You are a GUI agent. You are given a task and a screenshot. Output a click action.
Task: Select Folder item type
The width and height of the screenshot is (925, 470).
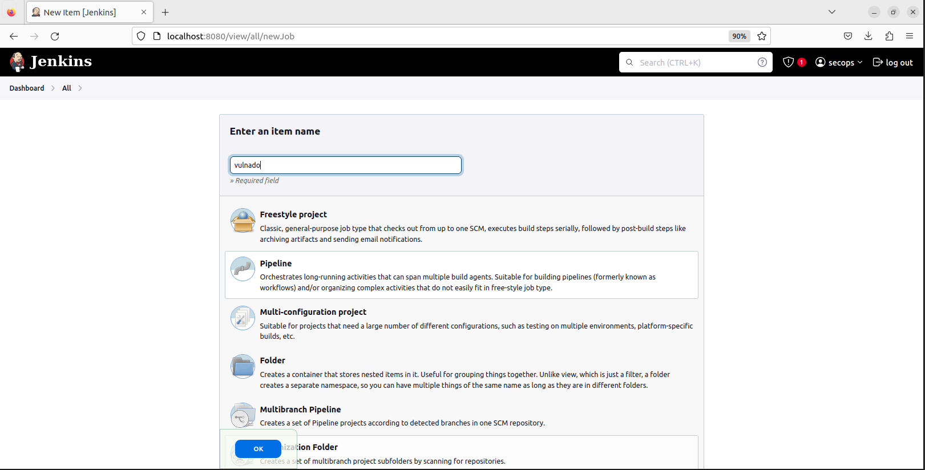tap(462, 372)
